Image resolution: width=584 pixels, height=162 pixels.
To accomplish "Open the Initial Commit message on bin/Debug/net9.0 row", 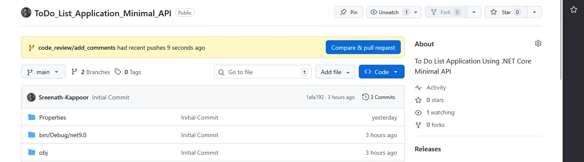I will point(200,135).
